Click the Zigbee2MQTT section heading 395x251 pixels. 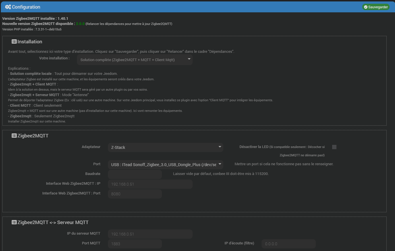click(33, 136)
